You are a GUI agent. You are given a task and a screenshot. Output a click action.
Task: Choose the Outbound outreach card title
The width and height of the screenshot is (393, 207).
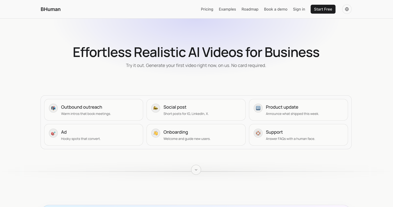pos(81,107)
